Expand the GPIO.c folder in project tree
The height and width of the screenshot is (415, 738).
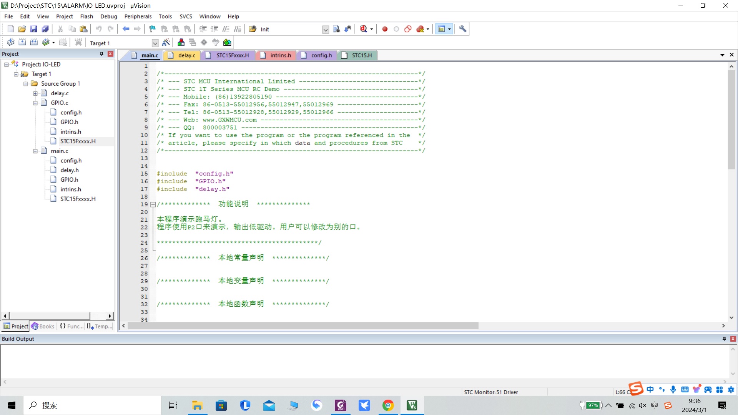pos(35,102)
